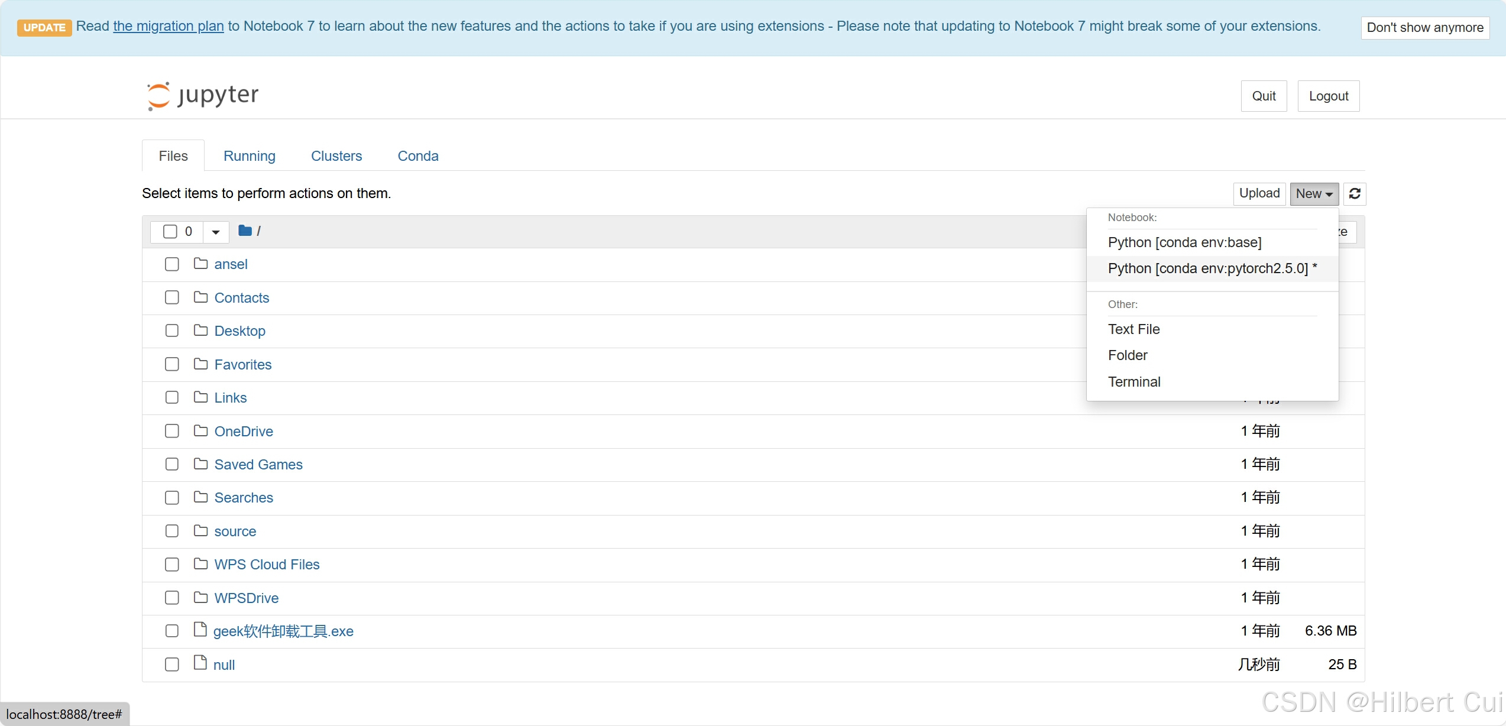Click the folder icon beside OneDrive
This screenshot has width=1506, height=726.
tap(200, 430)
